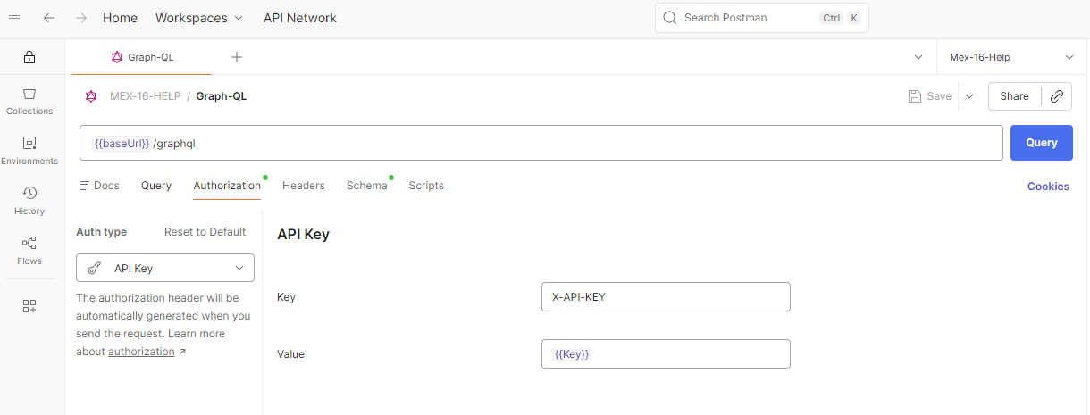Open the Flows sidebar icon

point(29,250)
